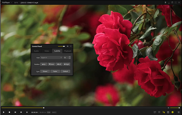Click the square capture icon in bottom bar
Viewport: 182px width, 115px height.
(x=168, y=112)
